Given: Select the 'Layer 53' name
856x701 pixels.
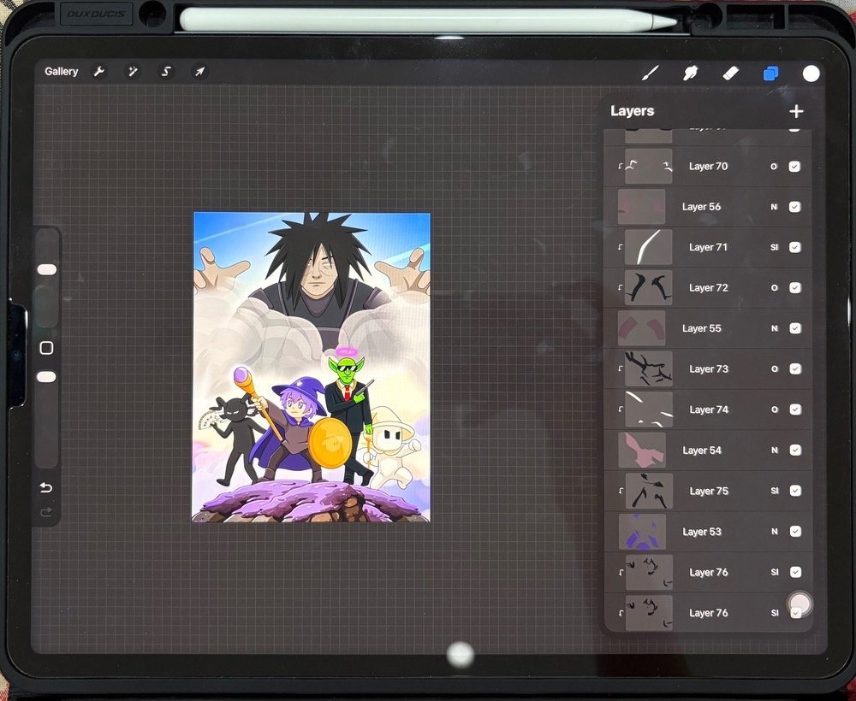Looking at the screenshot, I should pyautogui.click(x=702, y=531).
